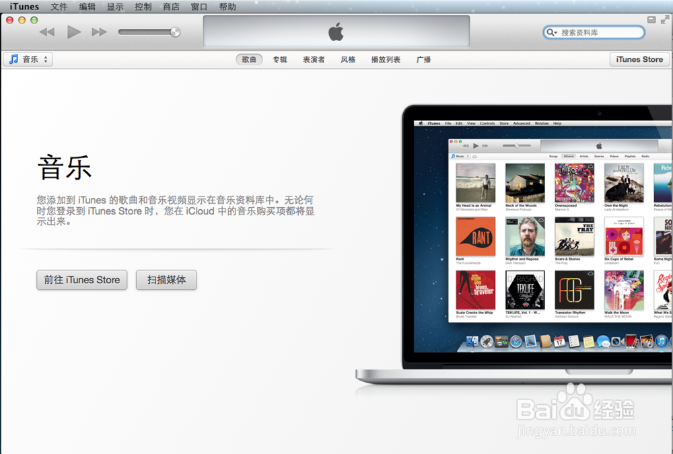The image size is (673, 454).
Task: Click the red close window button
Action: (10, 20)
